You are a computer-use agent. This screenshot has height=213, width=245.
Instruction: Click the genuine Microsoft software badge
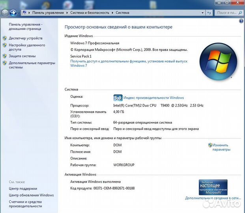tap(213, 187)
